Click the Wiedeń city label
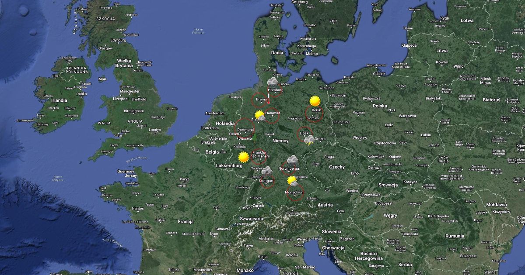 [x=353, y=190]
